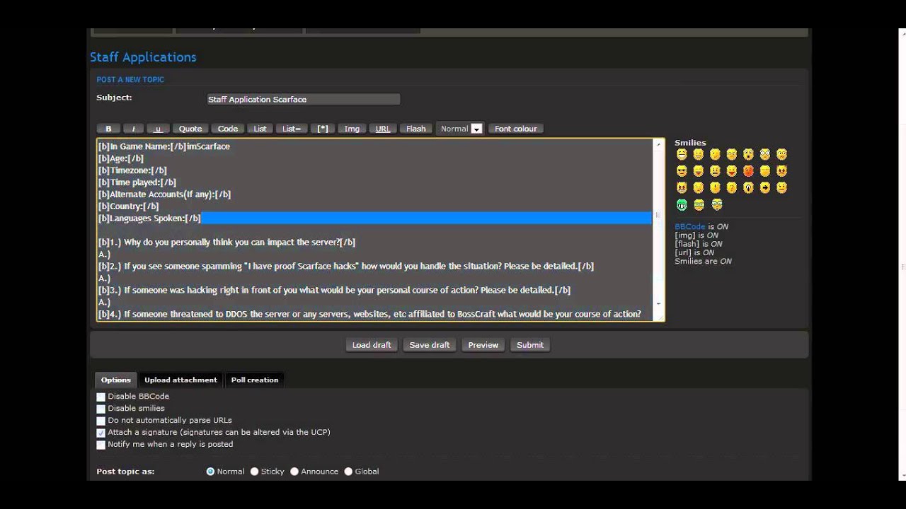Open the BBCode help link

[690, 227]
